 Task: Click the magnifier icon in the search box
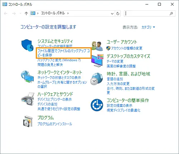171,14
